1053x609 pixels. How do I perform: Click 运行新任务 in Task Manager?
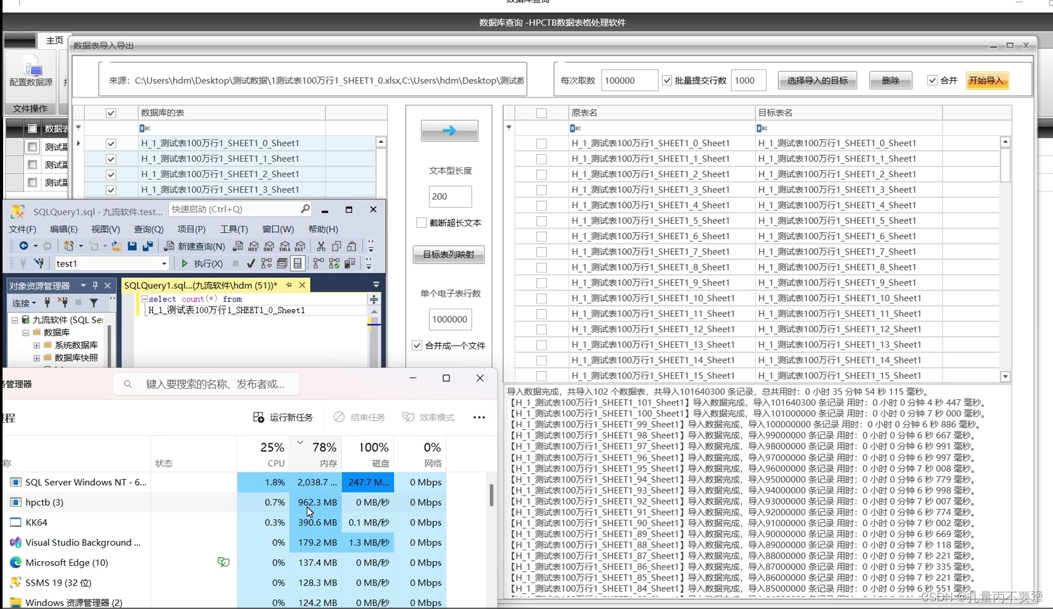point(283,417)
